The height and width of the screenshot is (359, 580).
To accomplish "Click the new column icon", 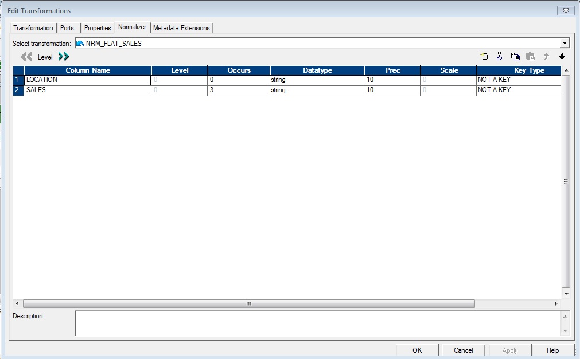I will click(482, 56).
